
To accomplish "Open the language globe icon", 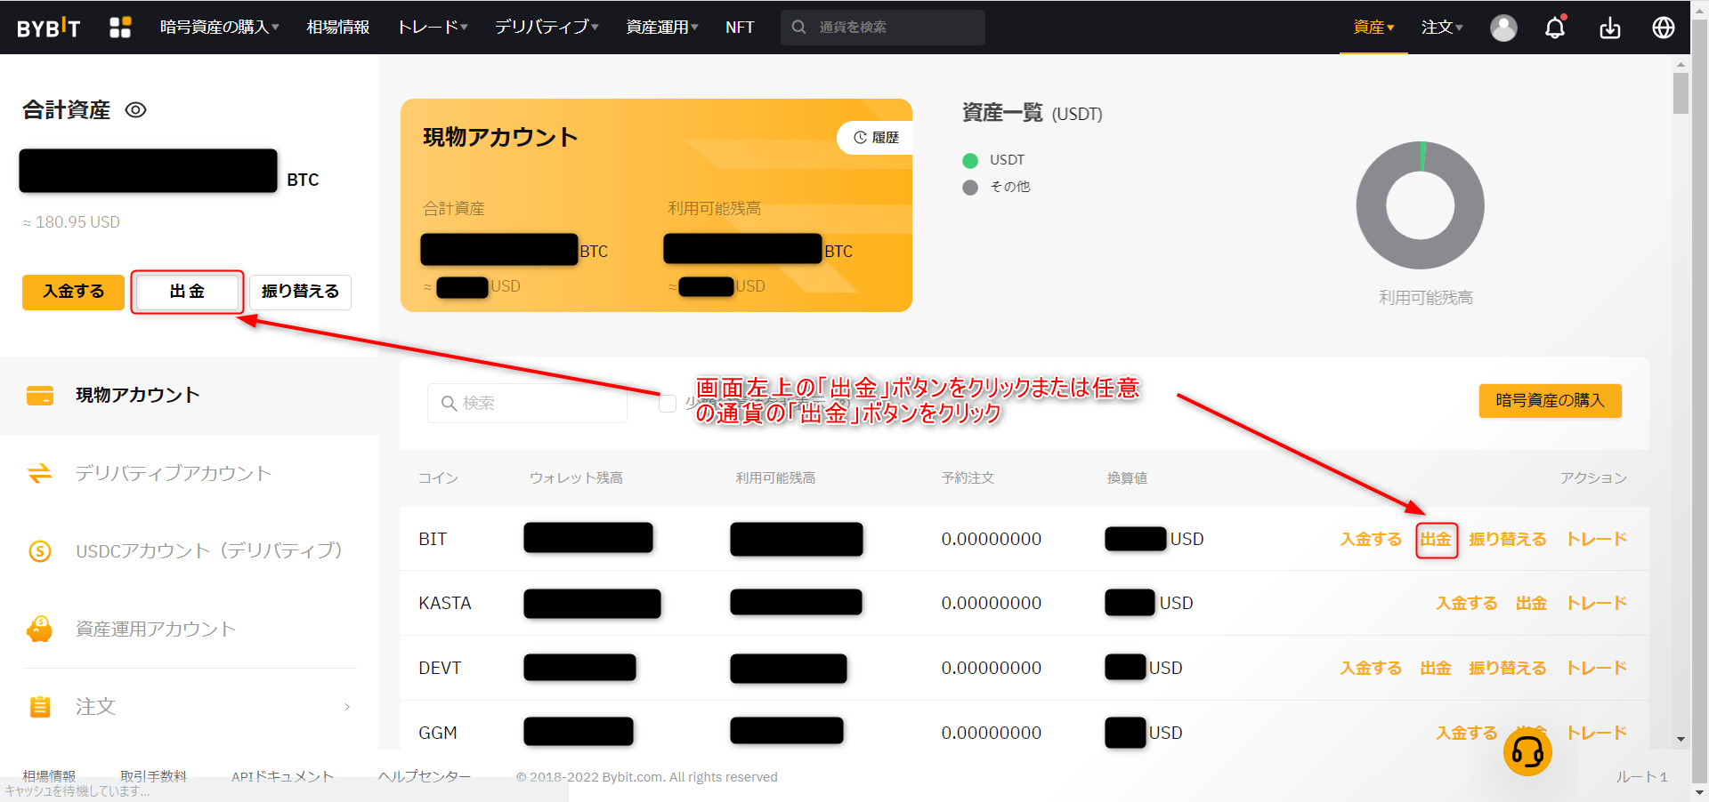I will 1663,28.
